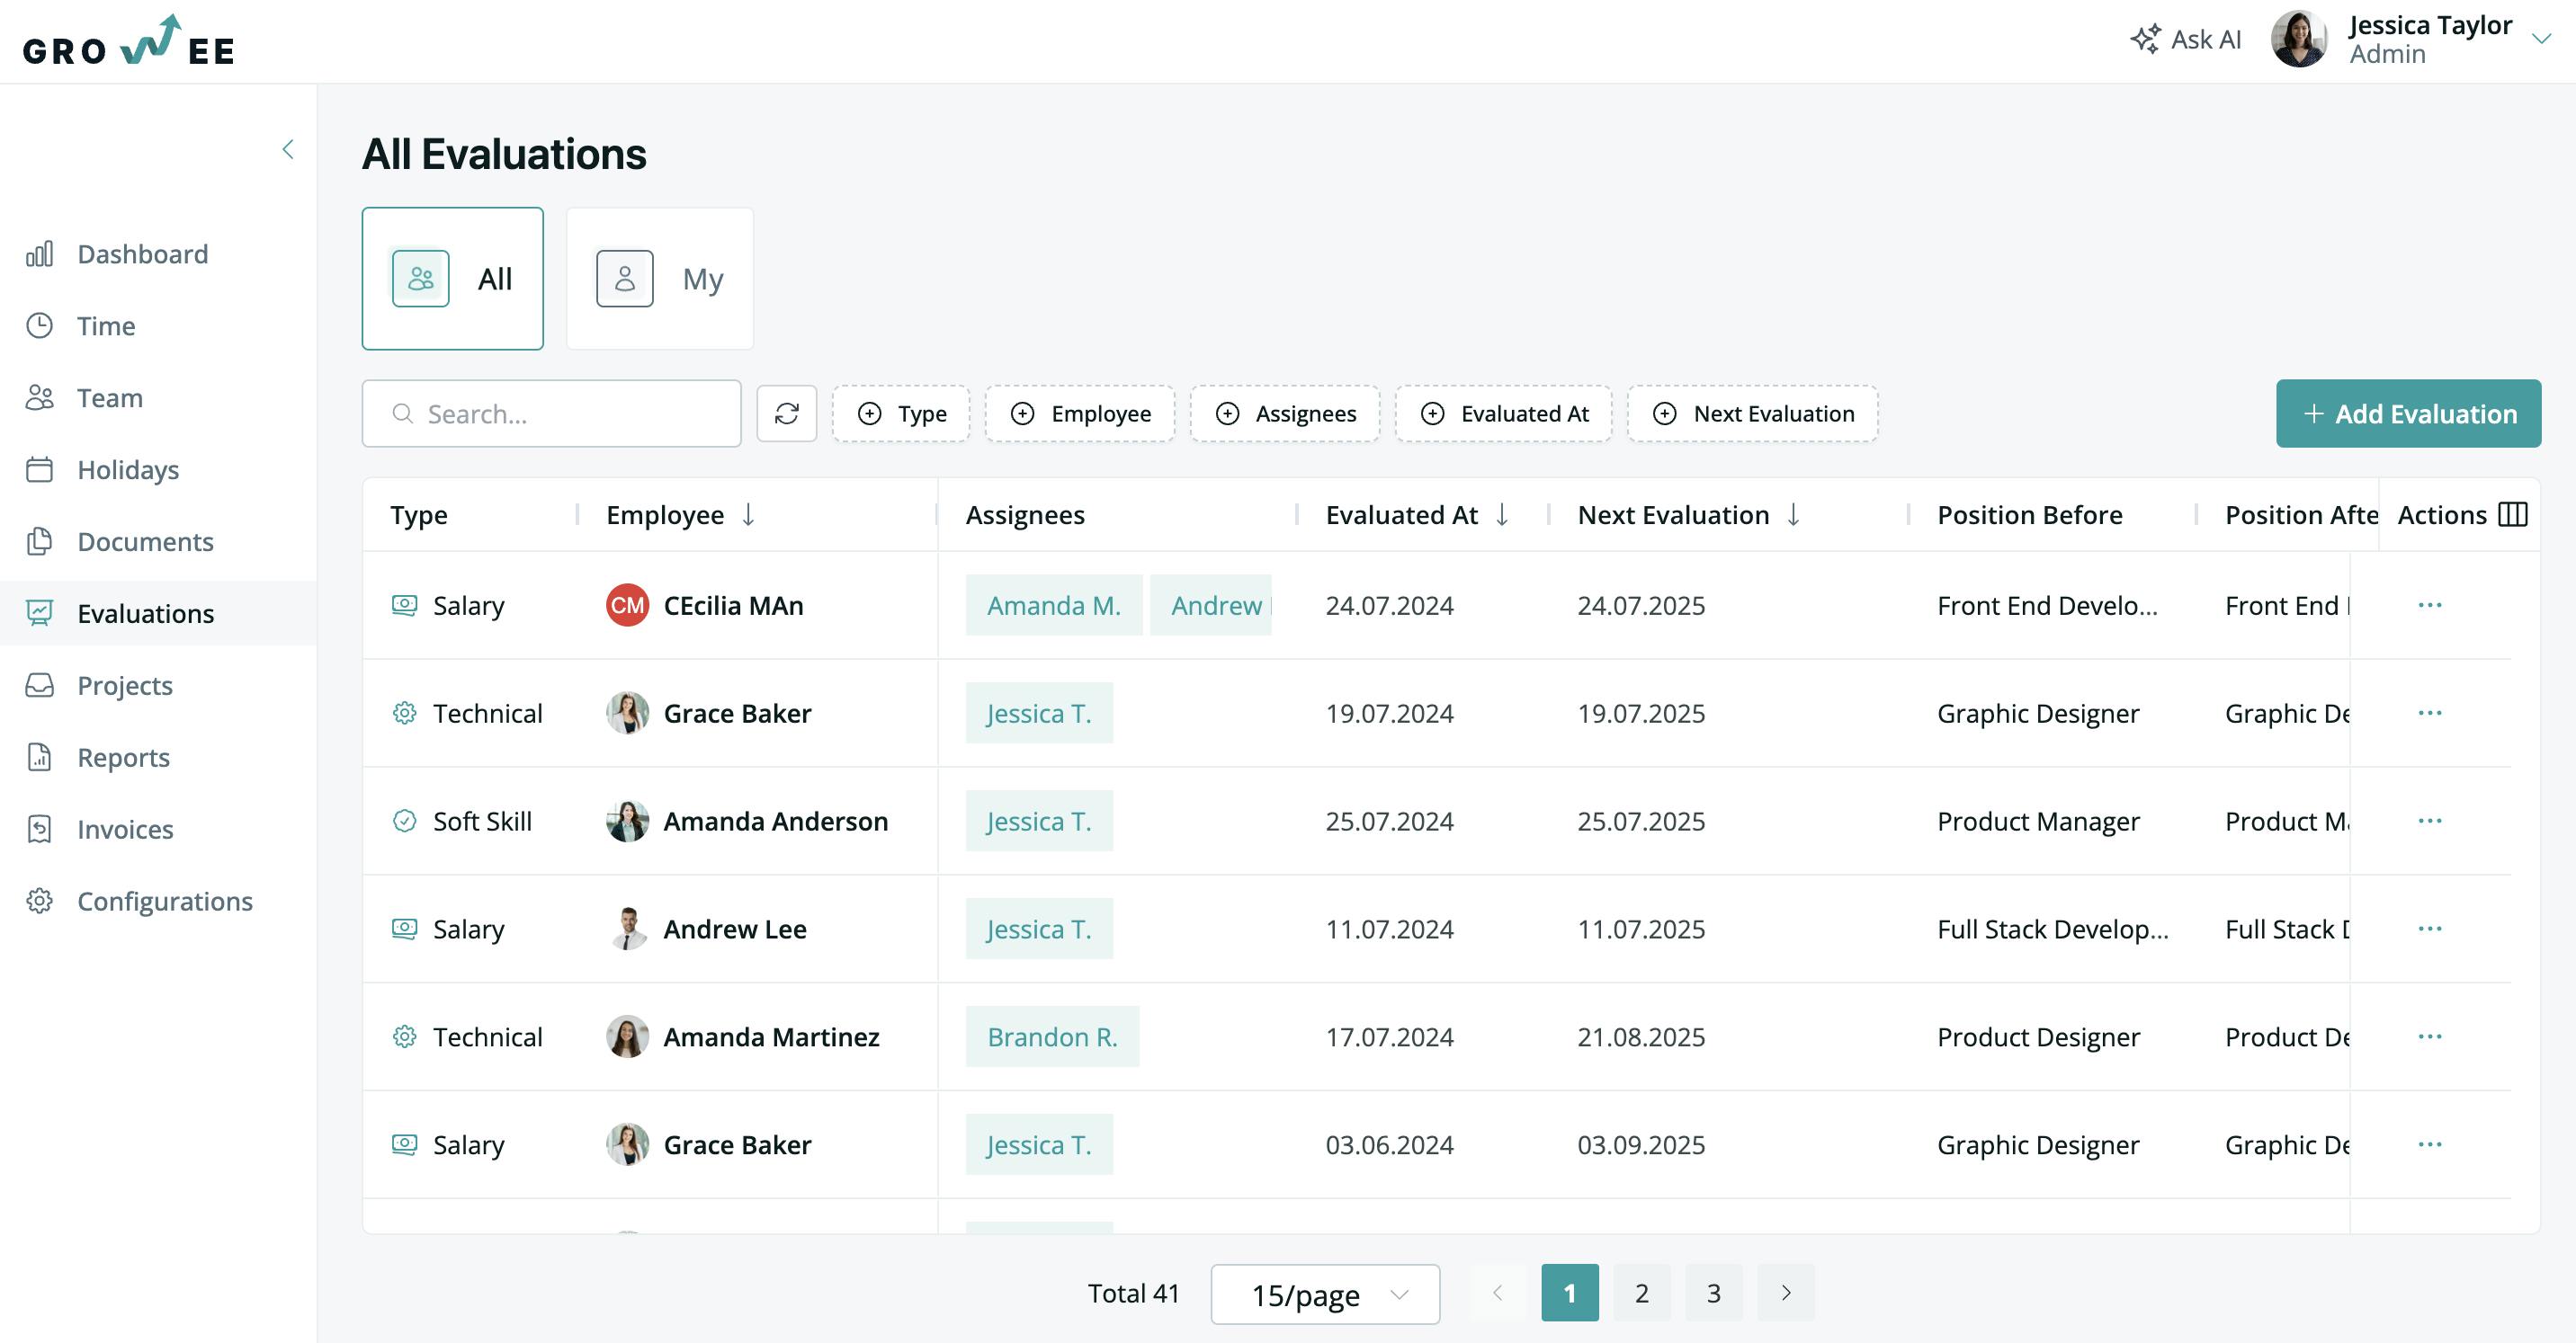Open the Type filter dropdown
This screenshot has width=2576, height=1343.
[x=901, y=414]
